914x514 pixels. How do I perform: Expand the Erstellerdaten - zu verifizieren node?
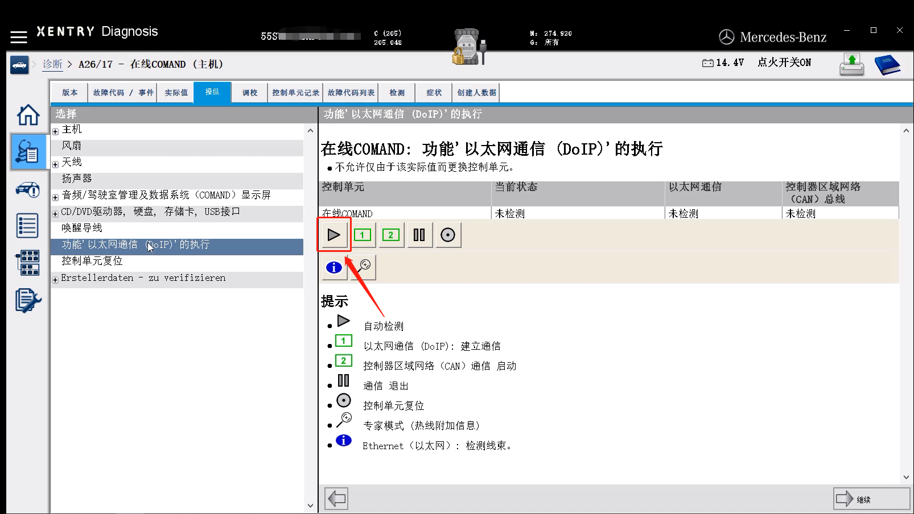[x=55, y=280]
